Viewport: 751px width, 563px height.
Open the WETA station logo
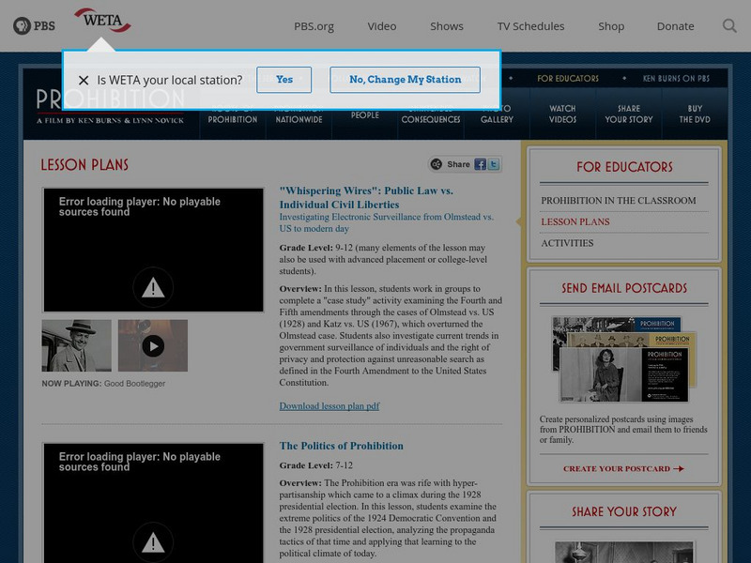point(102,20)
